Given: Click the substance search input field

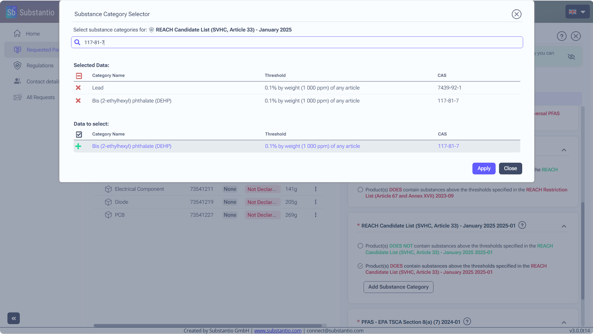Looking at the screenshot, I should 297,42.
